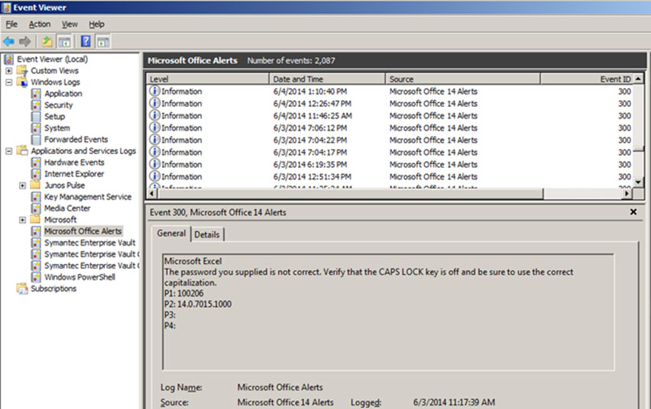Toggle the Show/Hide Console Tree toolbar icon

[64, 41]
